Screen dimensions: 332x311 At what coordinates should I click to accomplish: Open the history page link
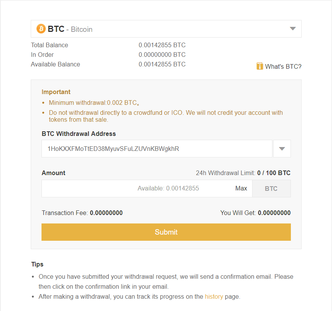(x=214, y=296)
